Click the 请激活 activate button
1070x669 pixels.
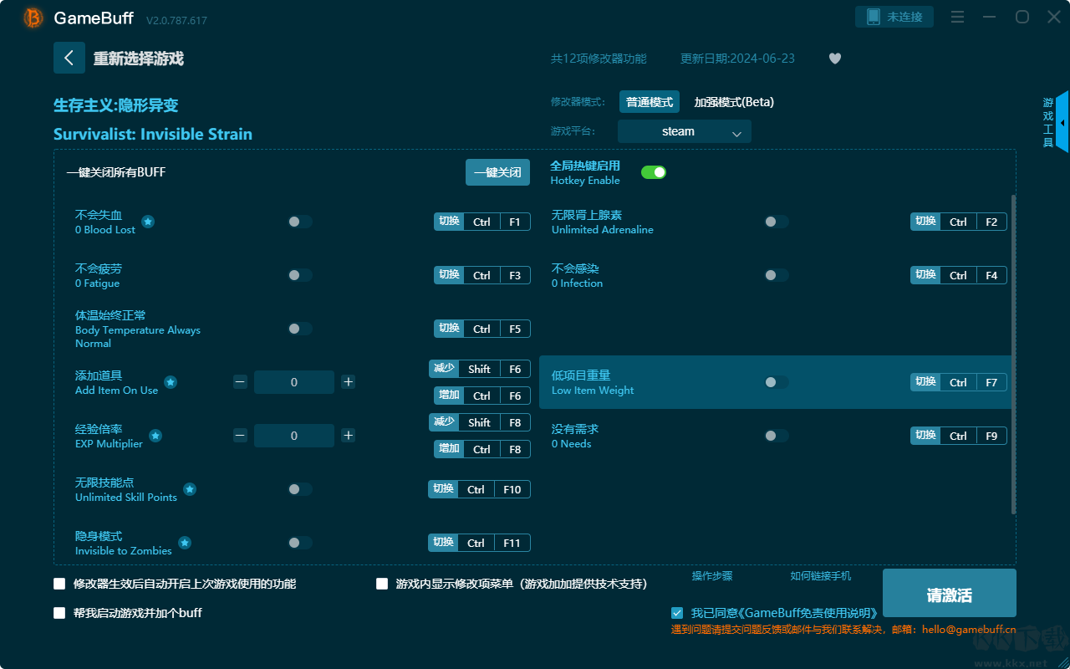pos(950,593)
